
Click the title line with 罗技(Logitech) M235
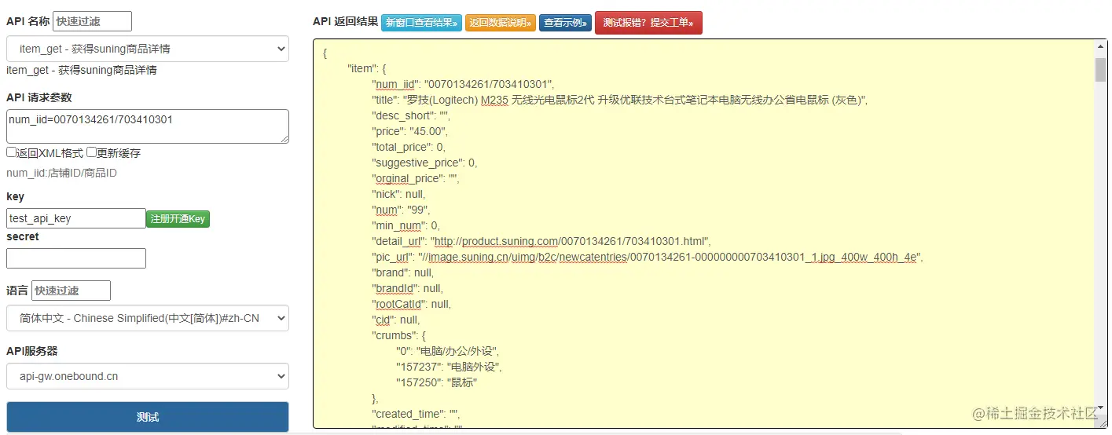point(619,100)
